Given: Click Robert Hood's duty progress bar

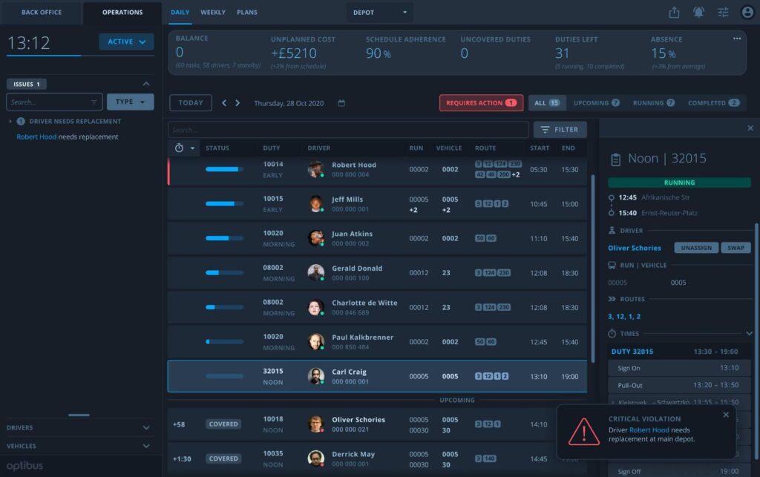Looking at the screenshot, I should 224,169.
